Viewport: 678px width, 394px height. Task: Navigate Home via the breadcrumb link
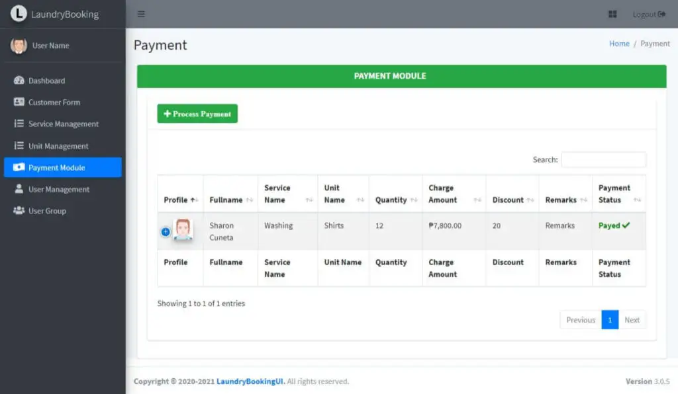pyautogui.click(x=619, y=44)
